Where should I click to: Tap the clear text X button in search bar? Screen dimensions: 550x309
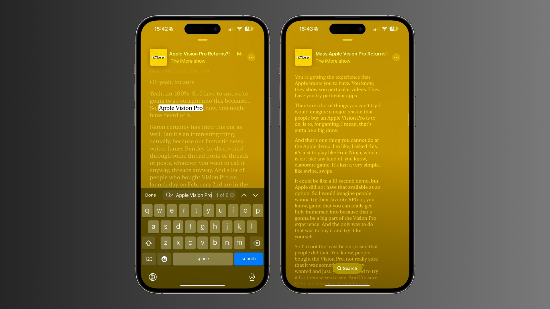pyautogui.click(x=232, y=195)
